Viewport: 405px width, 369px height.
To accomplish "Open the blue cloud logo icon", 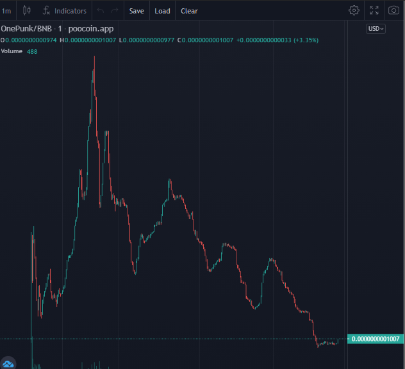I will (8, 364).
